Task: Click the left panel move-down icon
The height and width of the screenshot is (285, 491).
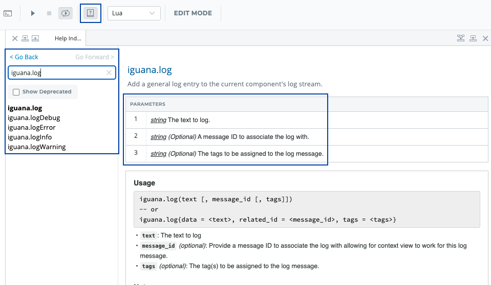Action: click(x=35, y=38)
